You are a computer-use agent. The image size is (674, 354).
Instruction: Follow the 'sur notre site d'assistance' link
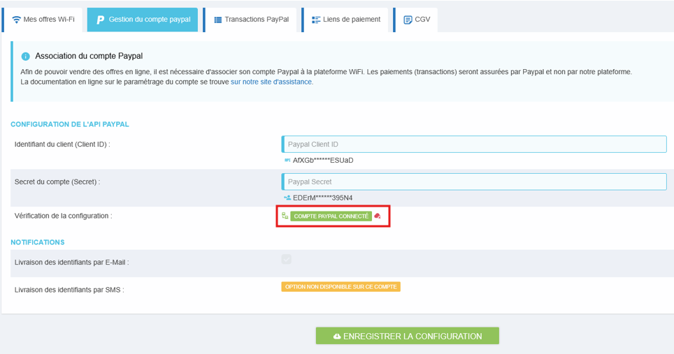click(x=272, y=82)
